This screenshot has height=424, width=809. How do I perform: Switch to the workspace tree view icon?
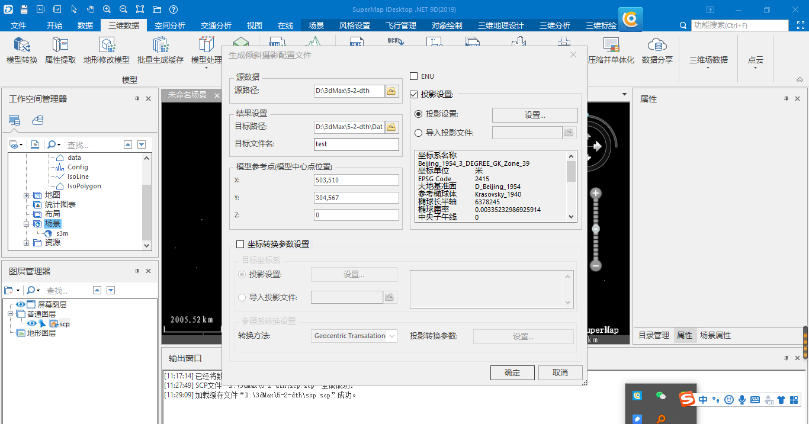click(x=15, y=121)
